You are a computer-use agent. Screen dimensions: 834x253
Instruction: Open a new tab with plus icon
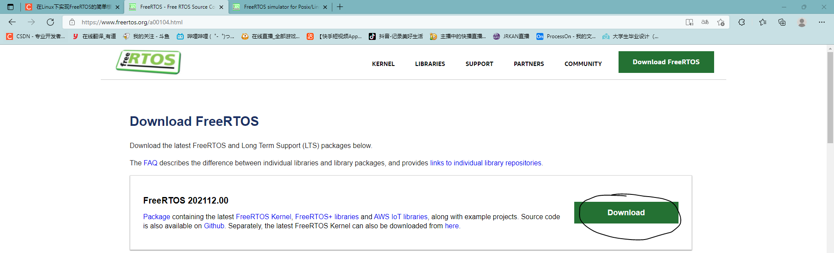(340, 7)
